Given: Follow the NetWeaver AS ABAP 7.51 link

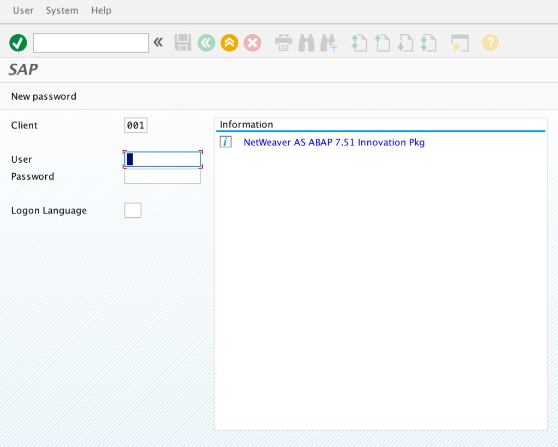Looking at the screenshot, I should pos(334,142).
